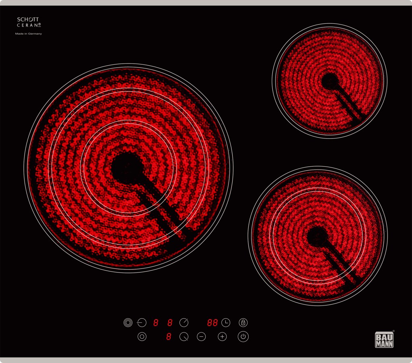Decrease heat with the minus button

point(201,337)
